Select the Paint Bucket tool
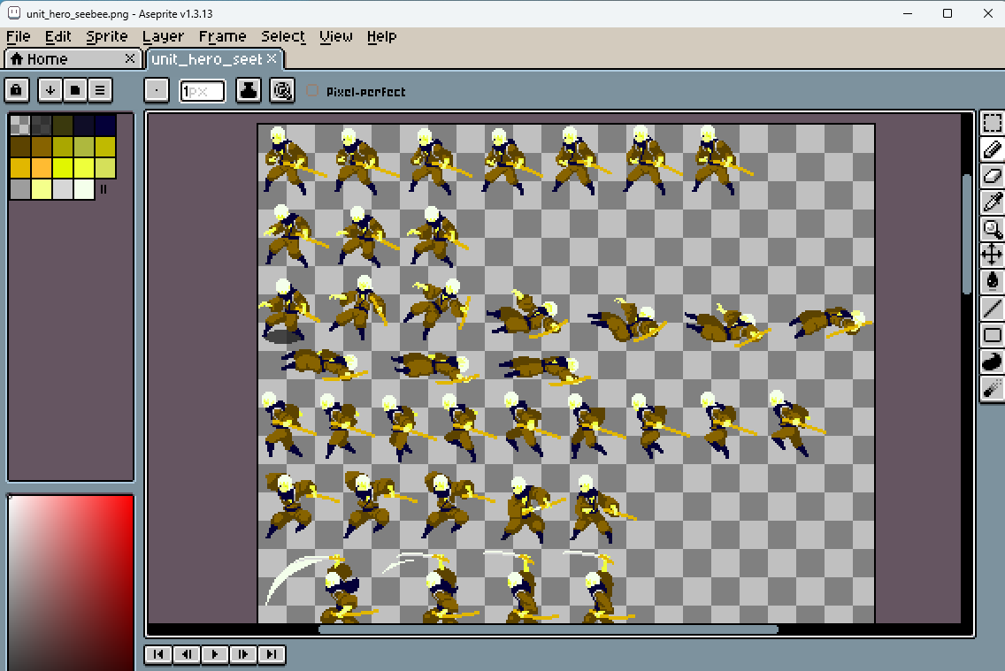This screenshot has height=671, width=1005. pos(993,282)
